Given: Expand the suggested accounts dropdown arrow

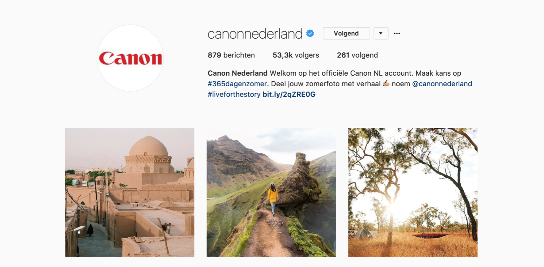Looking at the screenshot, I should pos(381,33).
